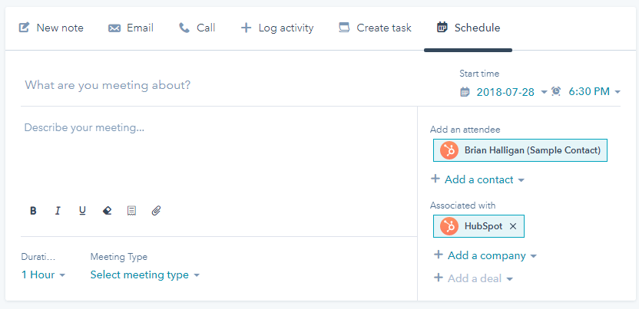
Task: Click the alarm clock icon beside start time
Action: (x=556, y=91)
